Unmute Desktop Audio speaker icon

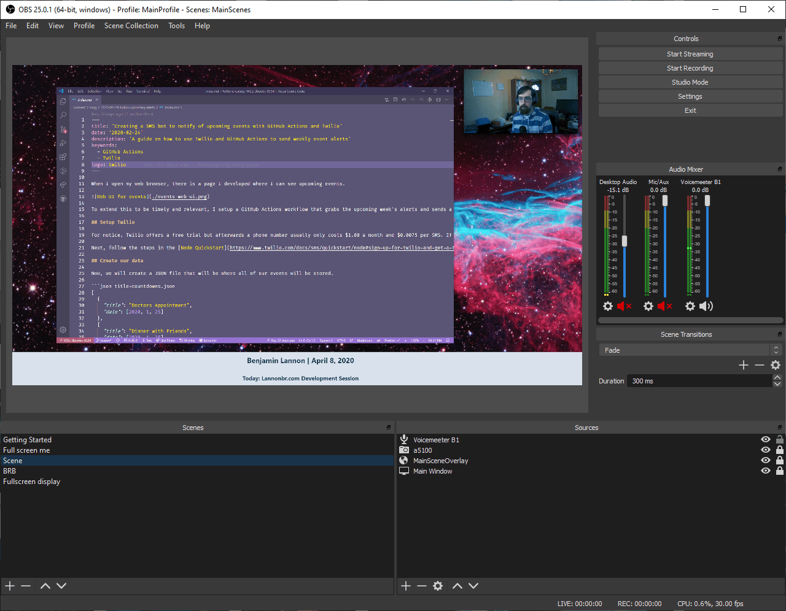[625, 306]
